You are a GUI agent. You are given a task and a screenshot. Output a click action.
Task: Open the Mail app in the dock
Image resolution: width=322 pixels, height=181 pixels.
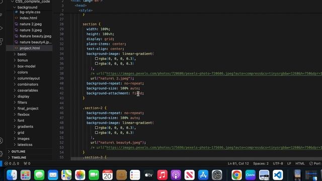point(53,175)
